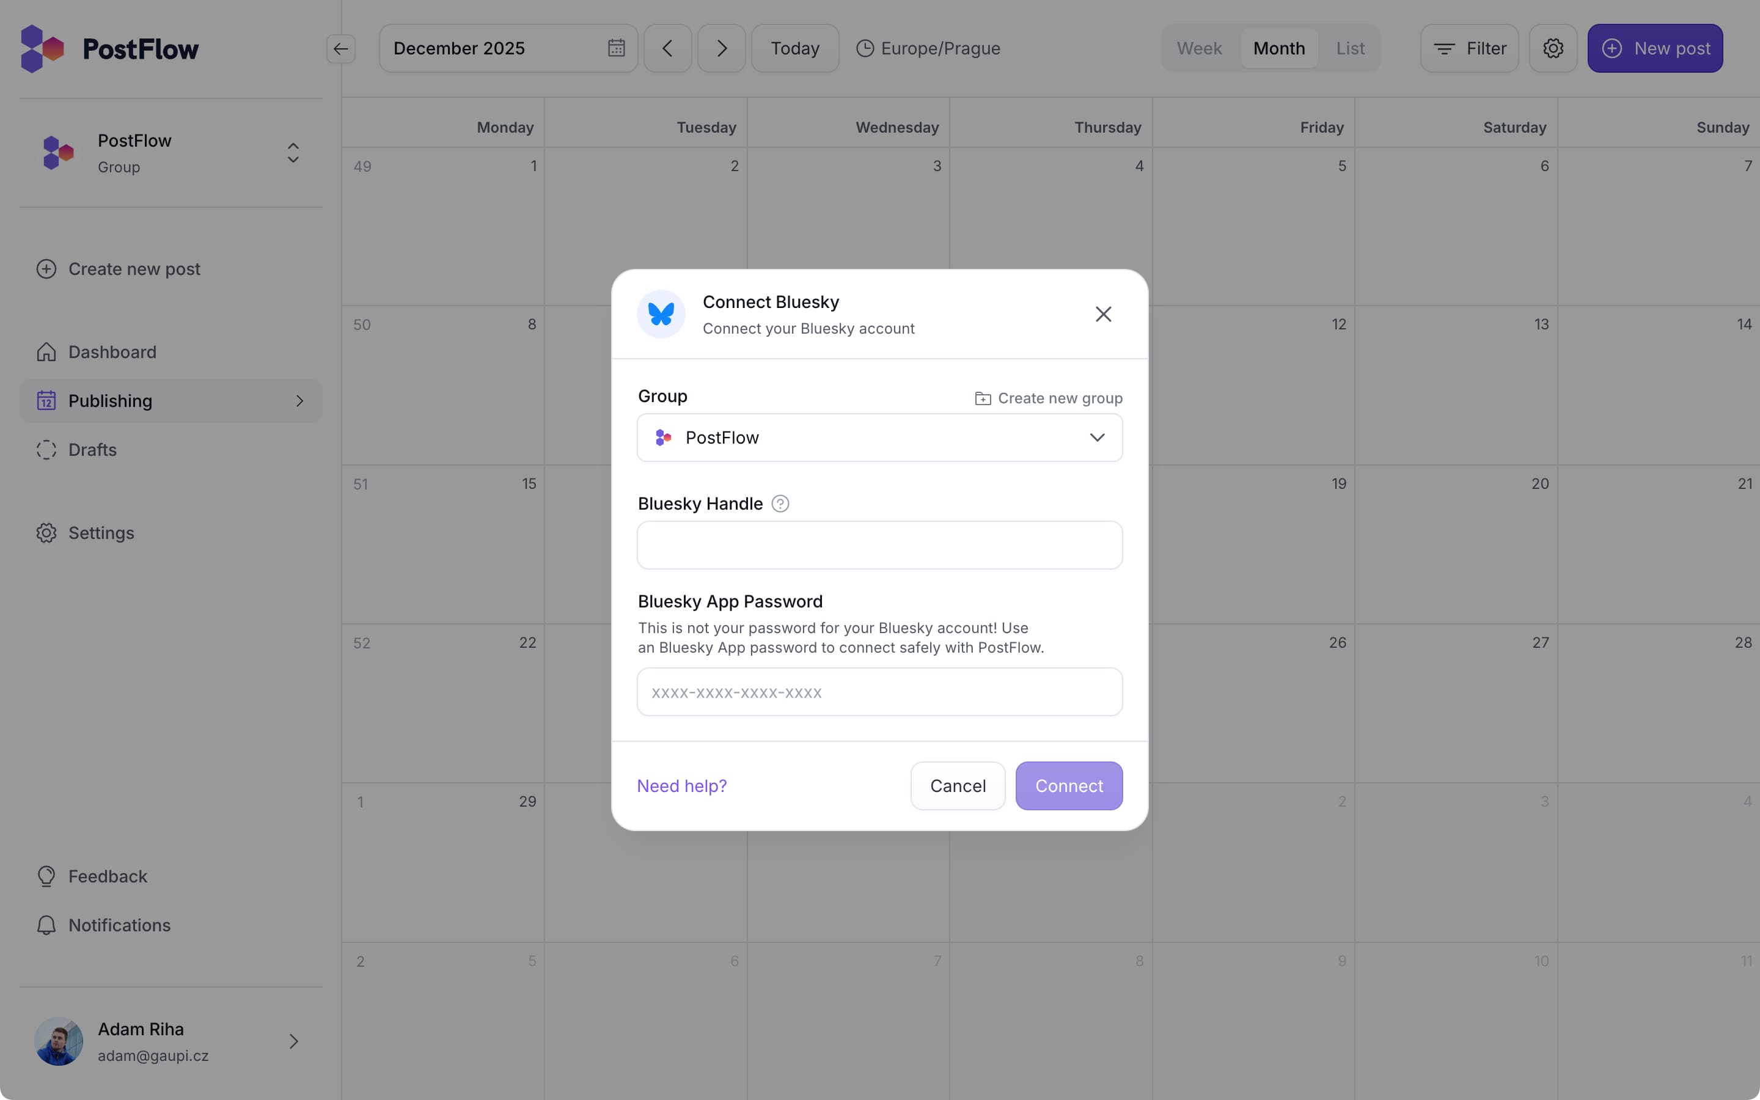Click the Feedback icon in the sidebar
Image resolution: width=1760 pixels, height=1100 pixels.
pyautogui.click(x=46, y=876)
